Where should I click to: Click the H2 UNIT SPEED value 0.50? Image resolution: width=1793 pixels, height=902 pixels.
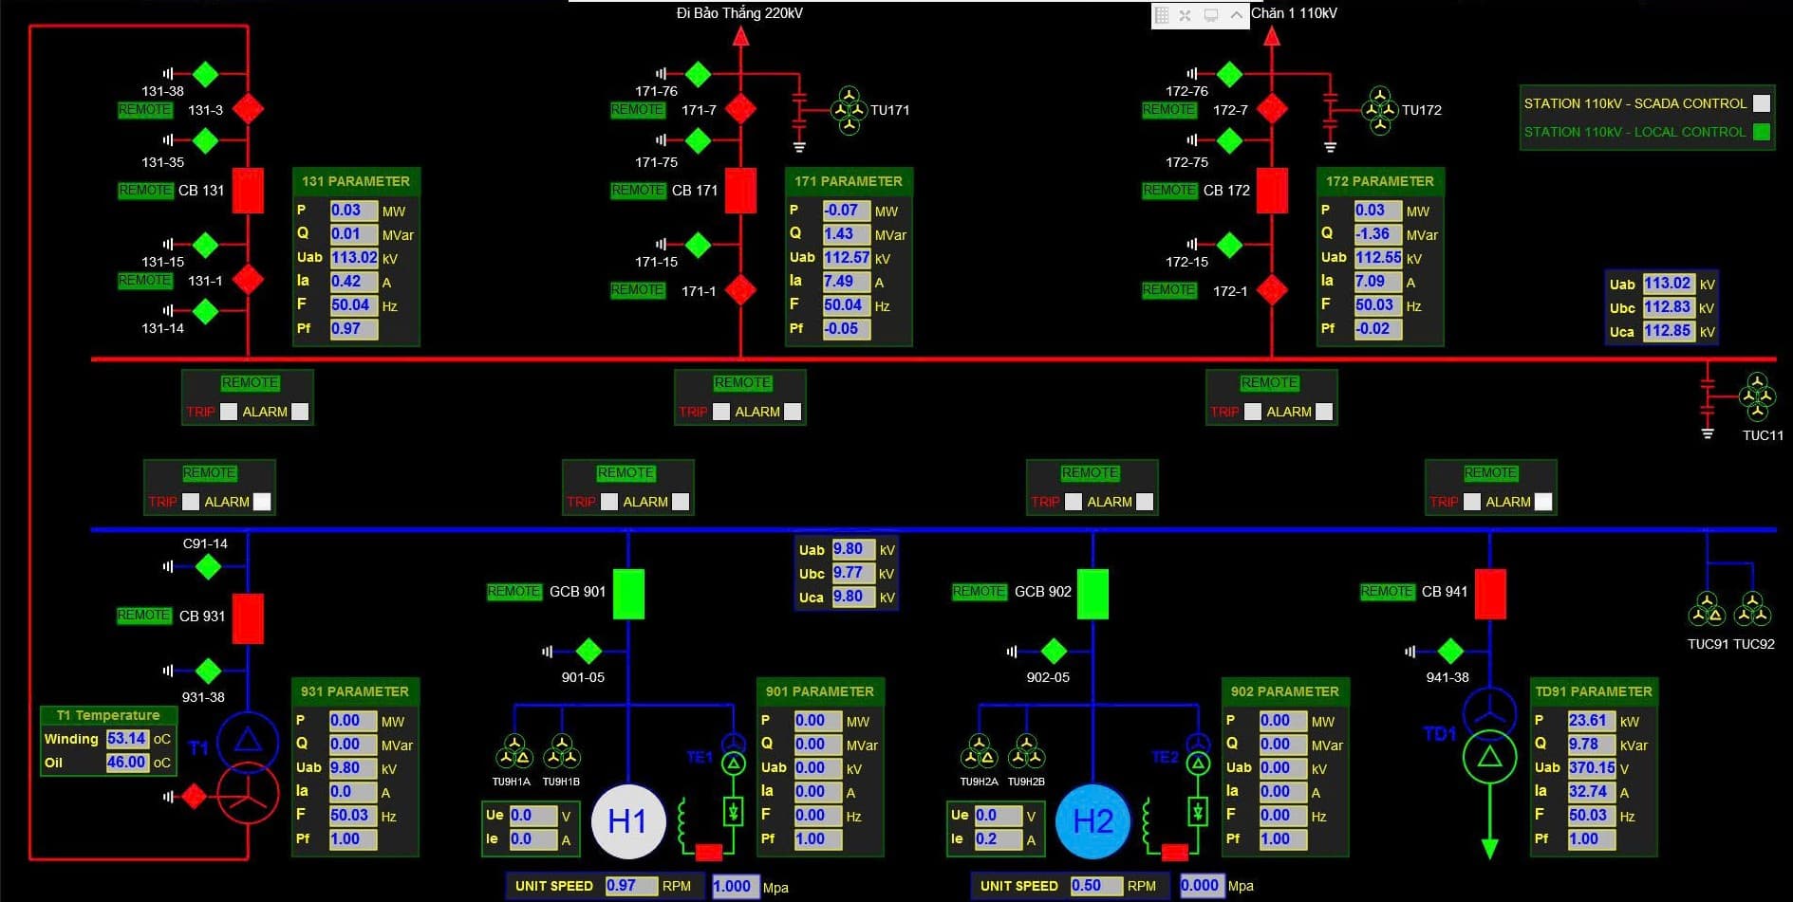1096,886
